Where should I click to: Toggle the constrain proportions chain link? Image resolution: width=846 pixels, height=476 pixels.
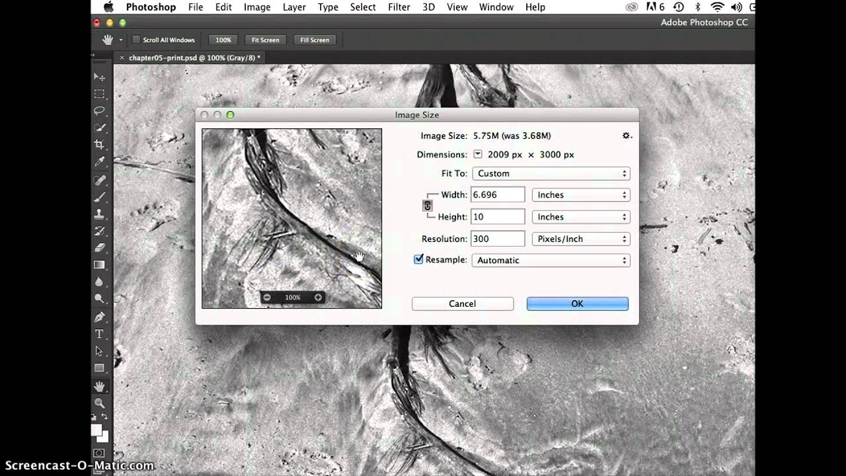tap(427, 206)
